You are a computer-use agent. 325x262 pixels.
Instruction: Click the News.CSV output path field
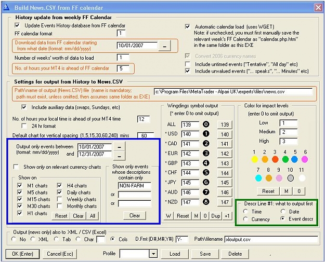tap(233, 92)
